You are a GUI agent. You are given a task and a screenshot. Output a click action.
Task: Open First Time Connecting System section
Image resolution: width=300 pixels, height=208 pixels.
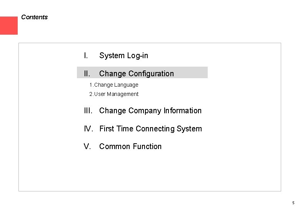pos(150,129)
